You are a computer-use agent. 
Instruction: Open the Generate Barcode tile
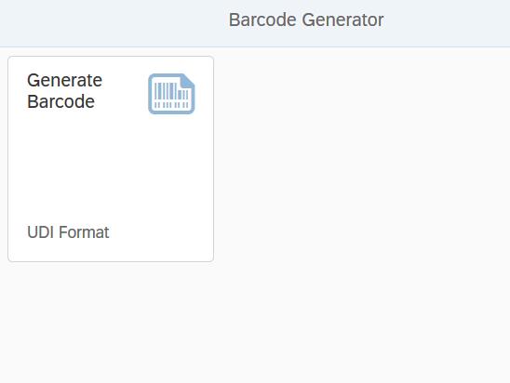point(111,159)
